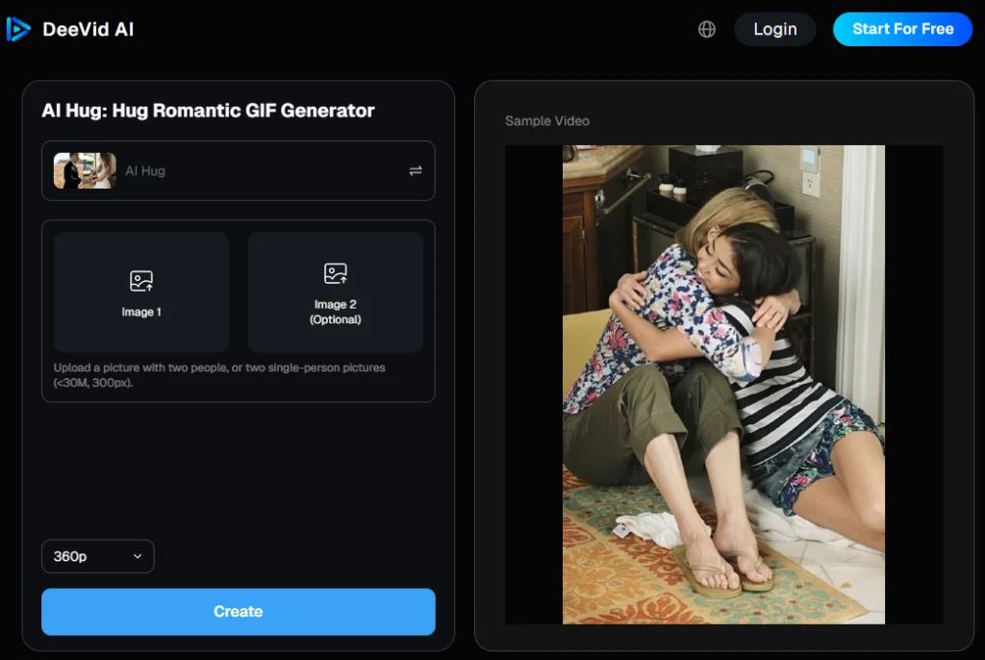Play the sample hug video
The width and height of the screenshot is (985, 660).
tap(723, 385)
